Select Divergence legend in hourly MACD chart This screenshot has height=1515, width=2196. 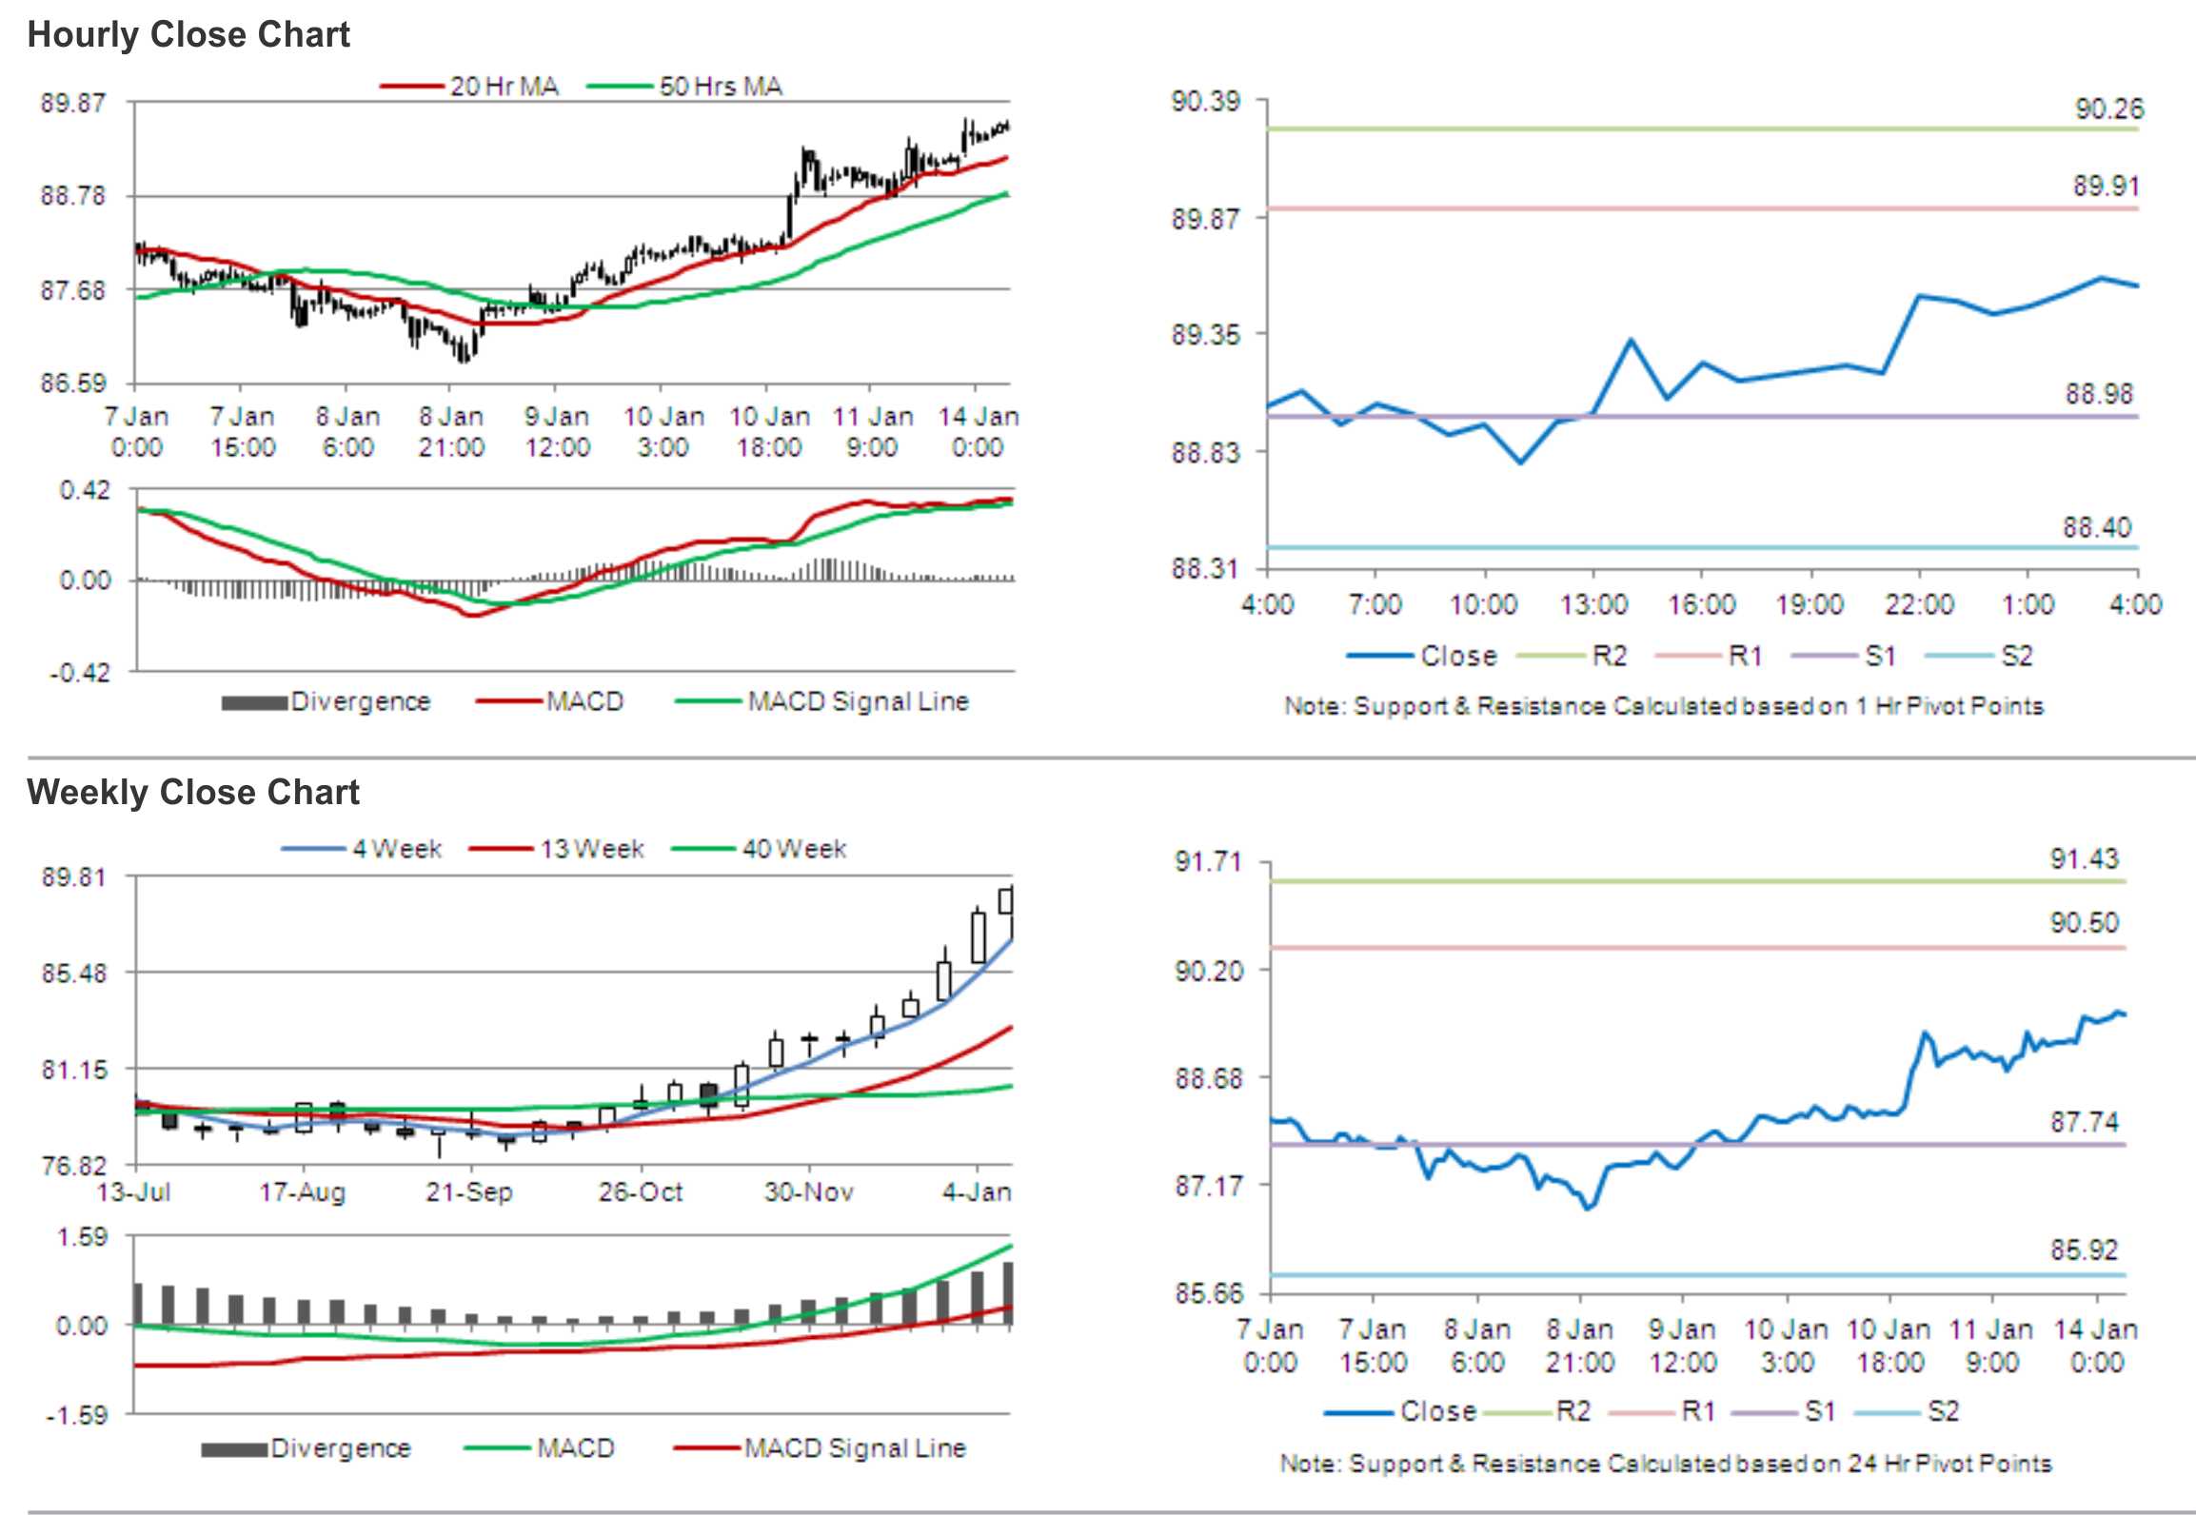click(326, 701)
